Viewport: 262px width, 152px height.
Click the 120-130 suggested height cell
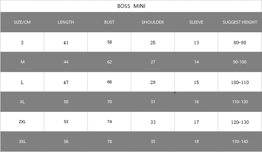(240, 122)
